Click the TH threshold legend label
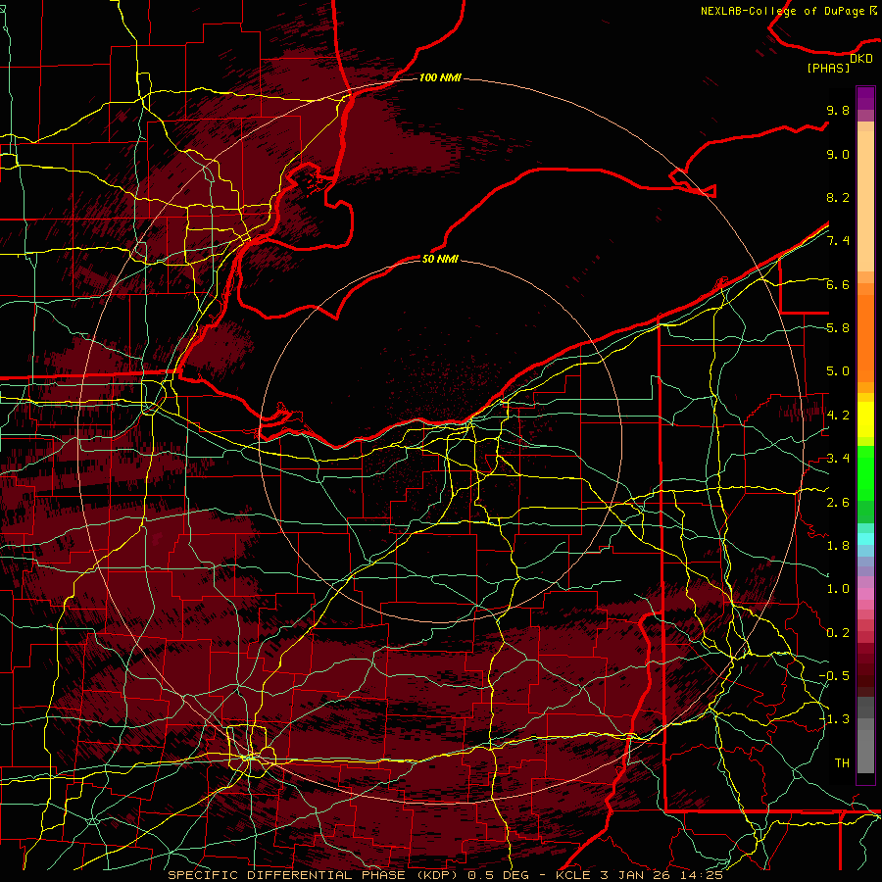 tap(842, 762)
